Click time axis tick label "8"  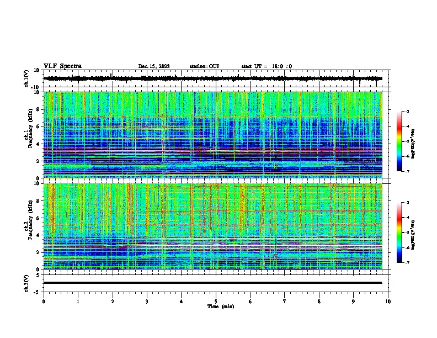319,302
